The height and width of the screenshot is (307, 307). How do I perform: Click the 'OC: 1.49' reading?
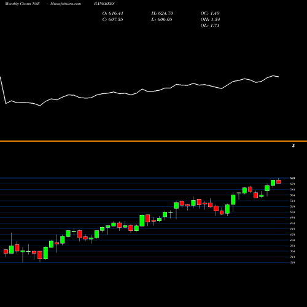coord(210,14)
